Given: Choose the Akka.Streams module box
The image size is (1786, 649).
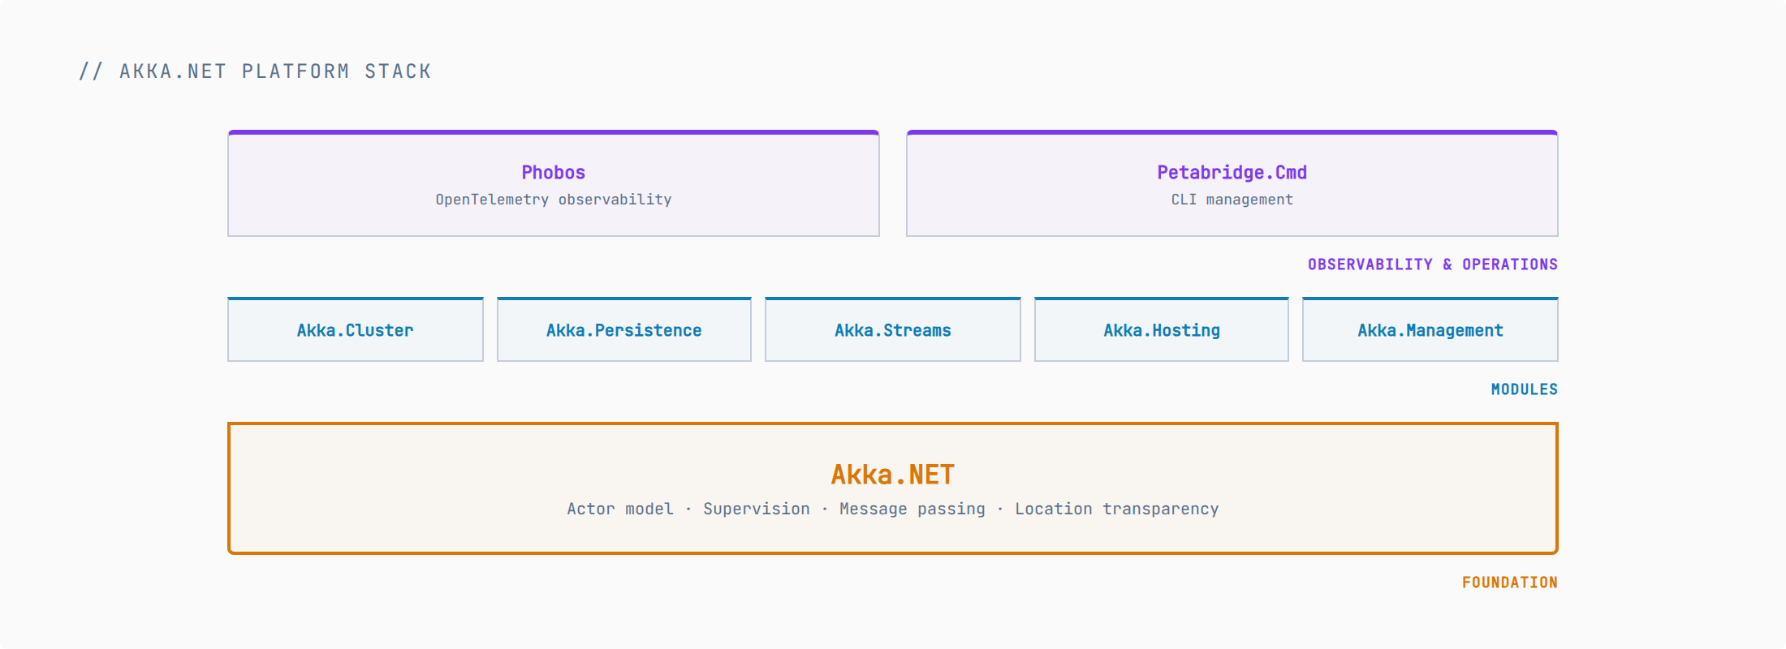Looking at the screenshot, I should pyautogui.click(x=892, y=330).
